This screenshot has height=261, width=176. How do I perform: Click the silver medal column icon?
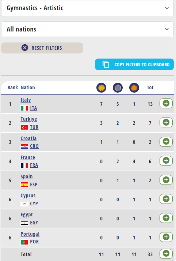(118, 87)
